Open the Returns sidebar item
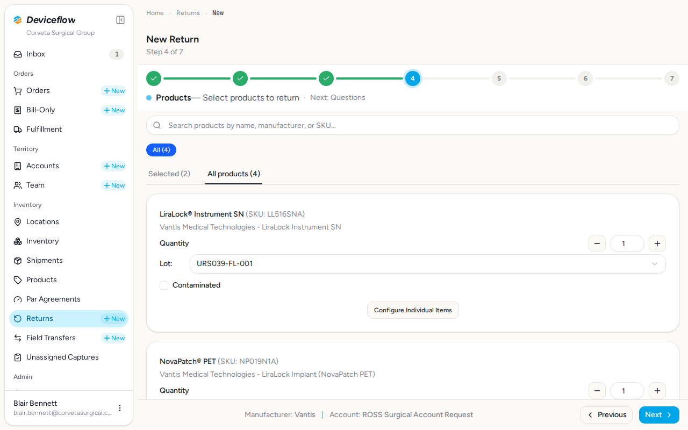 point(69,319)
